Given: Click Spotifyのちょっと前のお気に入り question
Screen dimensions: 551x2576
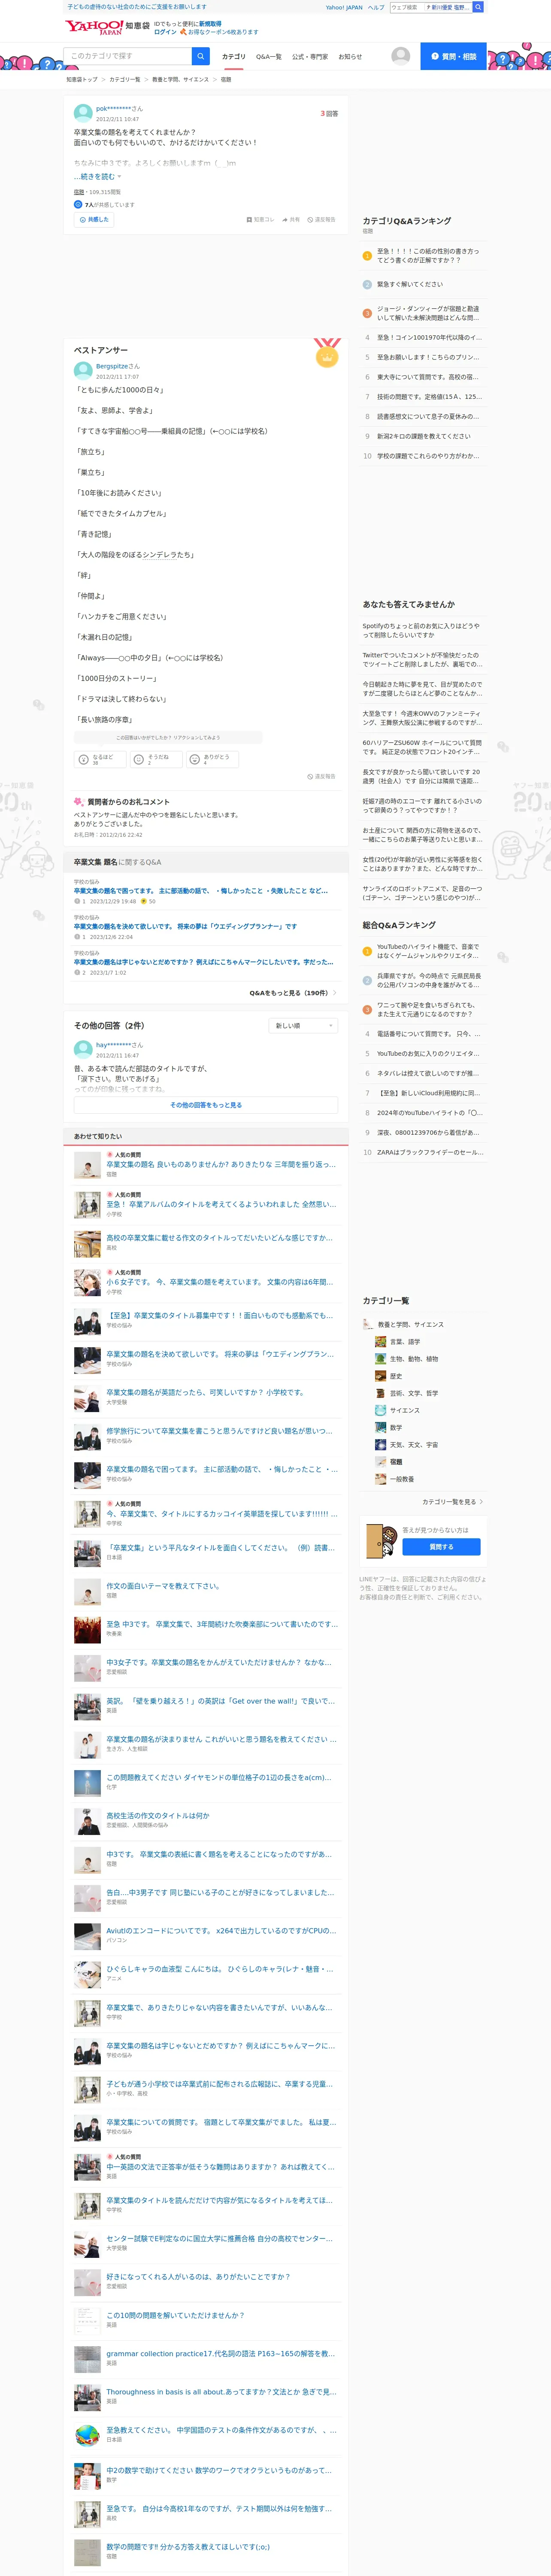Looking at the screenshot, I should click(421, 630).
